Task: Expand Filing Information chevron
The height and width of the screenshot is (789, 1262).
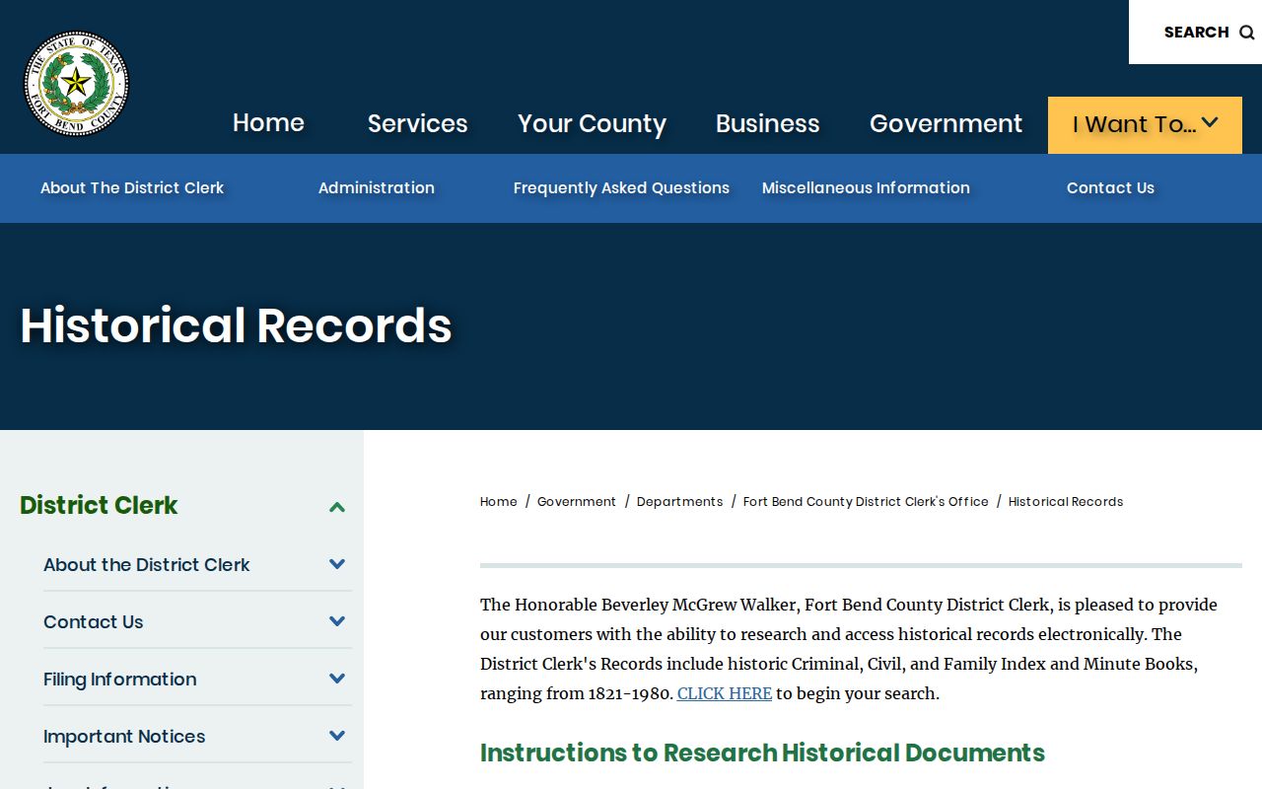Action: pos(337,679)
